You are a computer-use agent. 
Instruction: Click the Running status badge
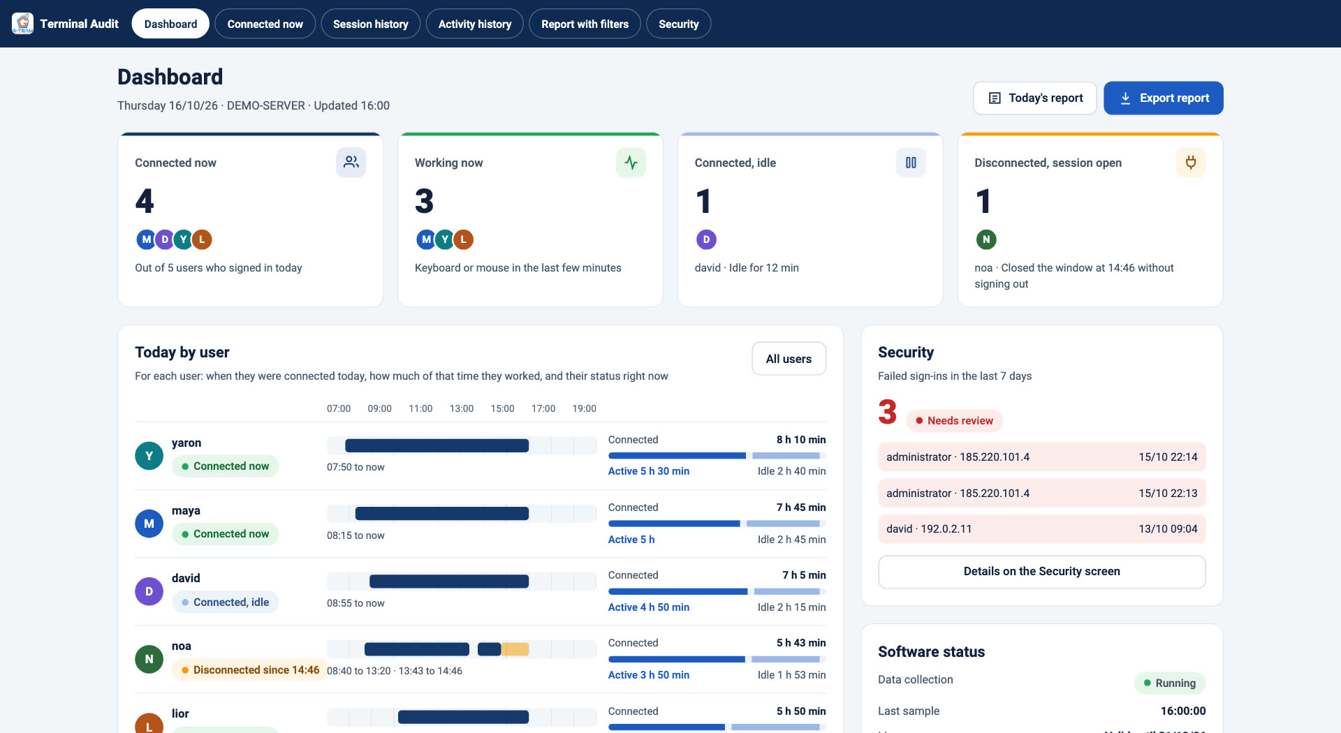(x=1170, y=683)
